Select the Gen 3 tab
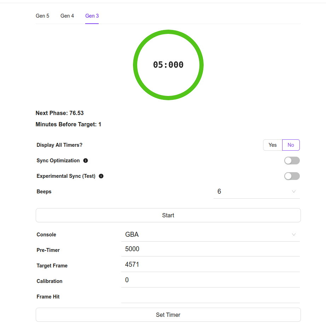 [92, 16]
